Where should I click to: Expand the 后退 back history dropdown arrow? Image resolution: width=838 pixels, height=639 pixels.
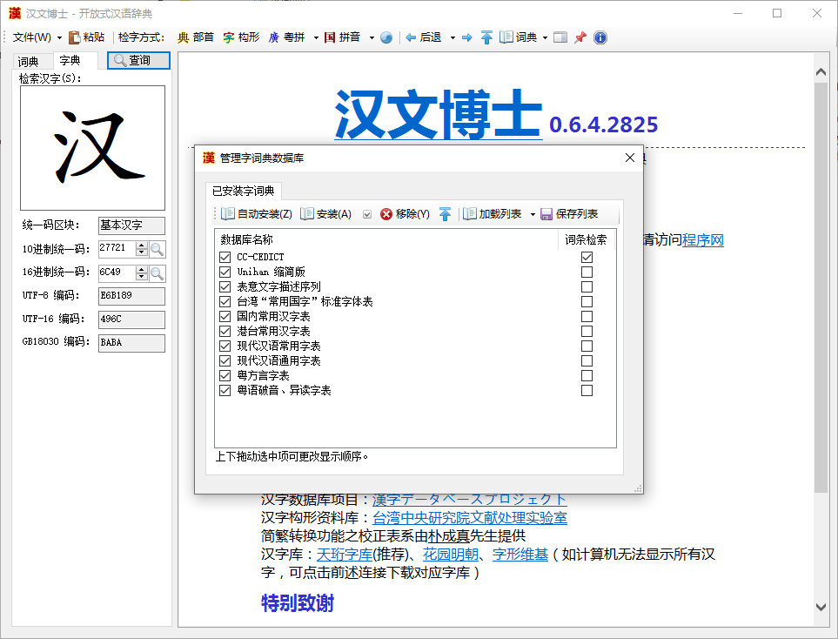[x=453, y=37]
